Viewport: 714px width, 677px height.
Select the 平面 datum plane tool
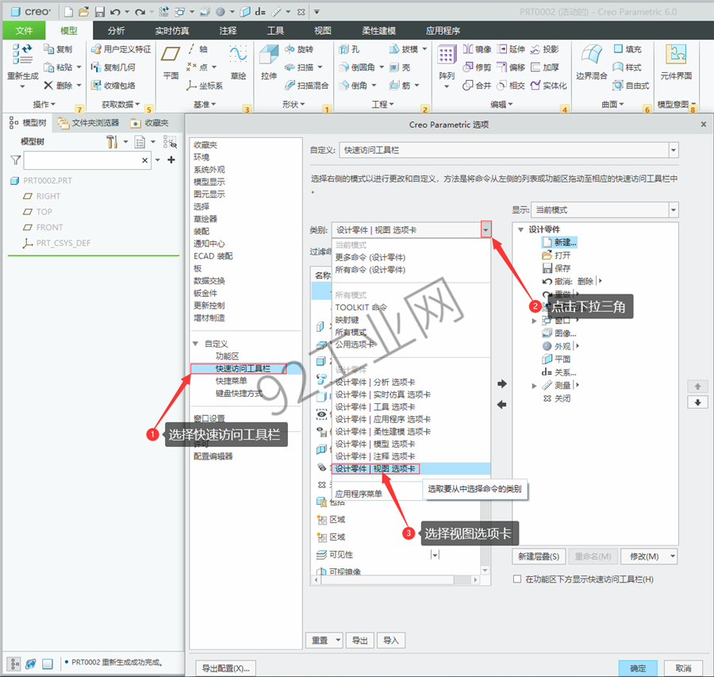[171, 61]
